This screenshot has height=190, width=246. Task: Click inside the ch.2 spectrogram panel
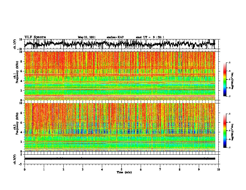(120, 127)
